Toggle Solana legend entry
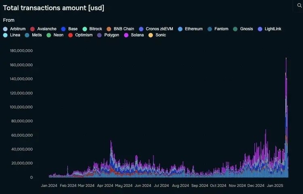 (134, 35)
